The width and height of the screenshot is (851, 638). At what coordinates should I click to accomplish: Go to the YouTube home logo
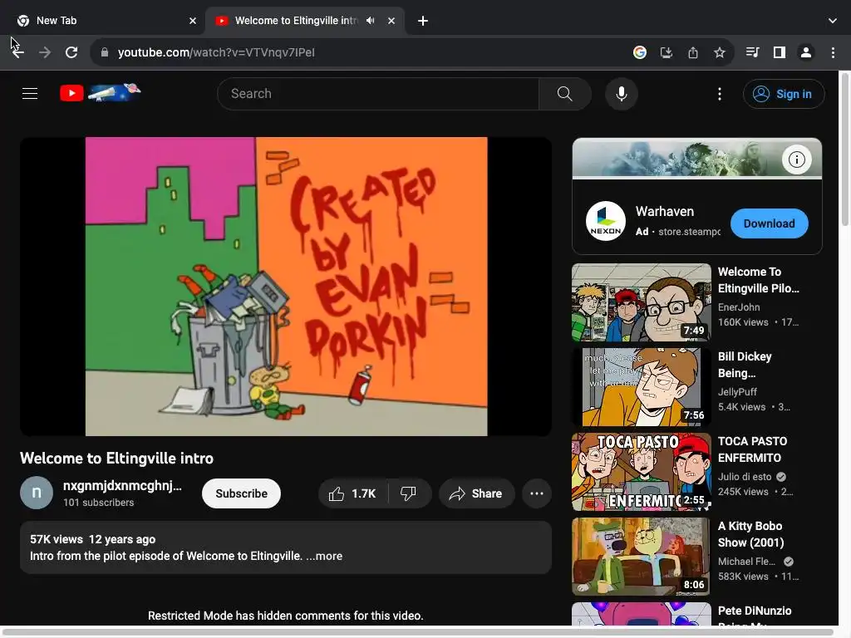coord(101,93)
